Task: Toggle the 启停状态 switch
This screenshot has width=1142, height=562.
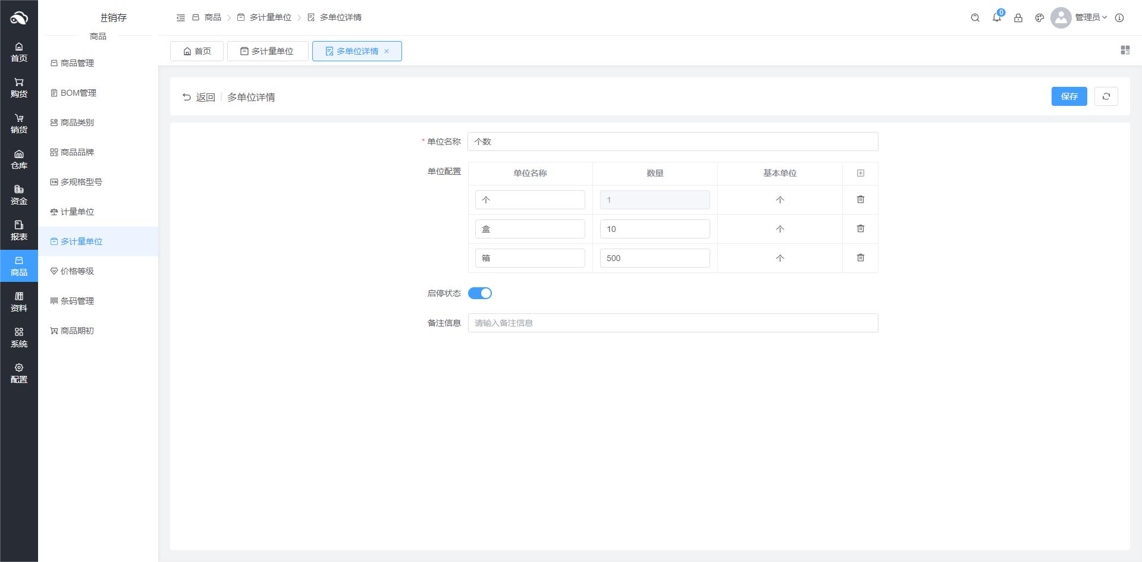Action: [479, 293]
